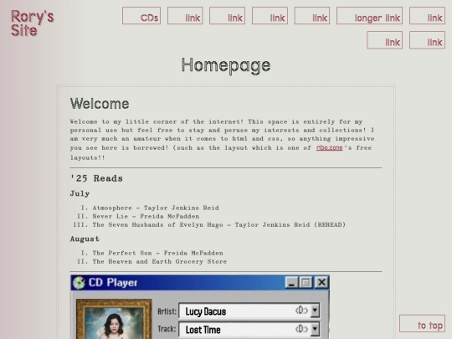Select 'The Heaven and Earth Grocery Store' item
This screenshot has height=339, width=452.
[x=160, y=261]
